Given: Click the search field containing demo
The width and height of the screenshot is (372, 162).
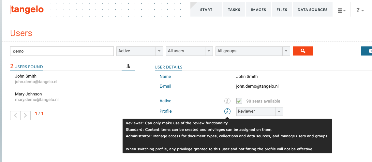Looking at the screenshot, I should (x=62, y=51).
